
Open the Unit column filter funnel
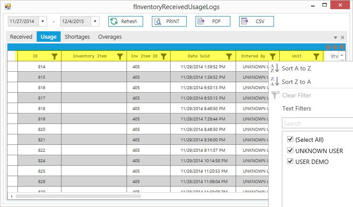pyautogui.click(x=316, y=56)
